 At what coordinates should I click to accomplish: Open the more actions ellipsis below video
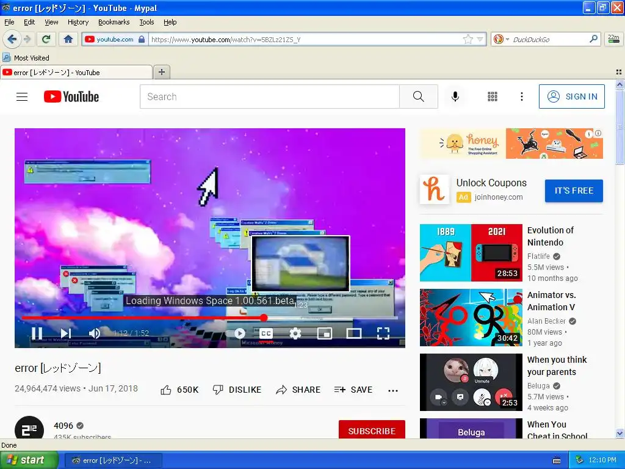pos(393,390)
